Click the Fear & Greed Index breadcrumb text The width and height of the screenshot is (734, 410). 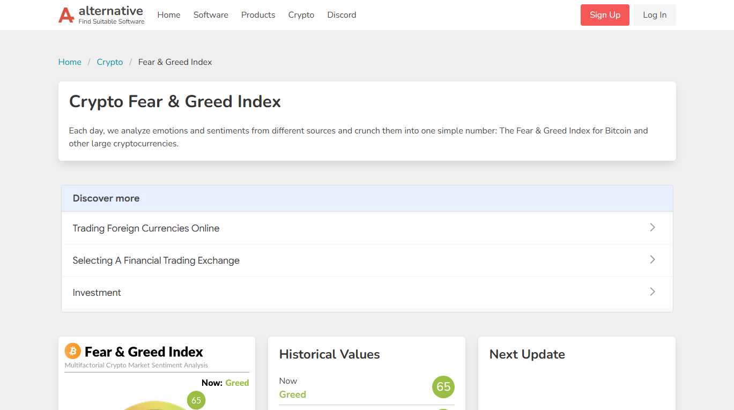point(175,62)
